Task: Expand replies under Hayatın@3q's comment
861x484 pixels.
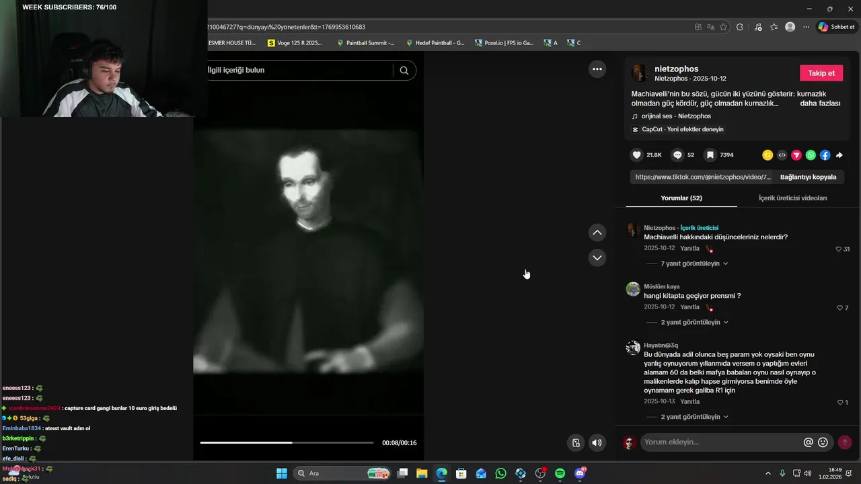Action: coord(694,417)
